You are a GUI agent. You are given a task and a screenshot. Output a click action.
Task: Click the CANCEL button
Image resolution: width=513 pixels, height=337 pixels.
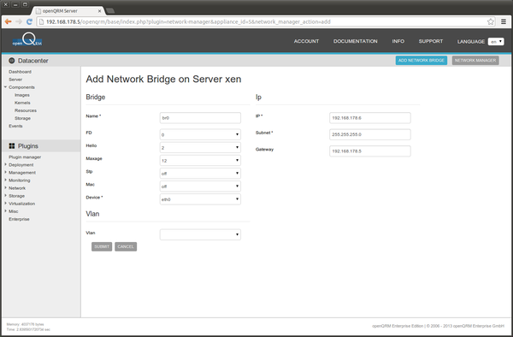coord(126,246)
